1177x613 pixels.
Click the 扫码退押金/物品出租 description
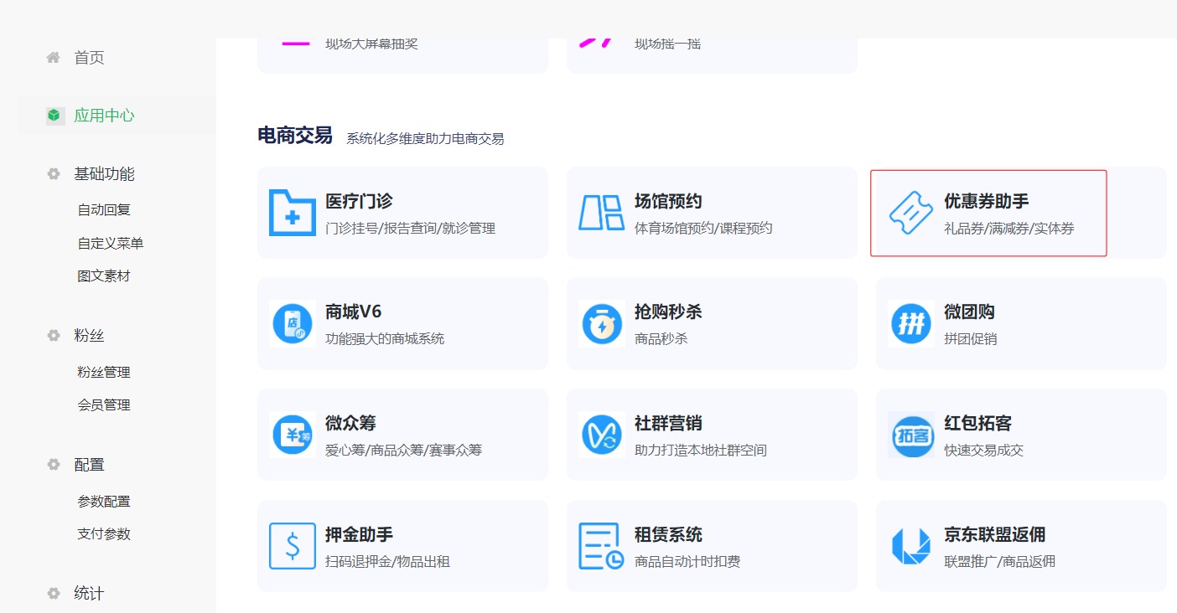[x=387, y=562]
